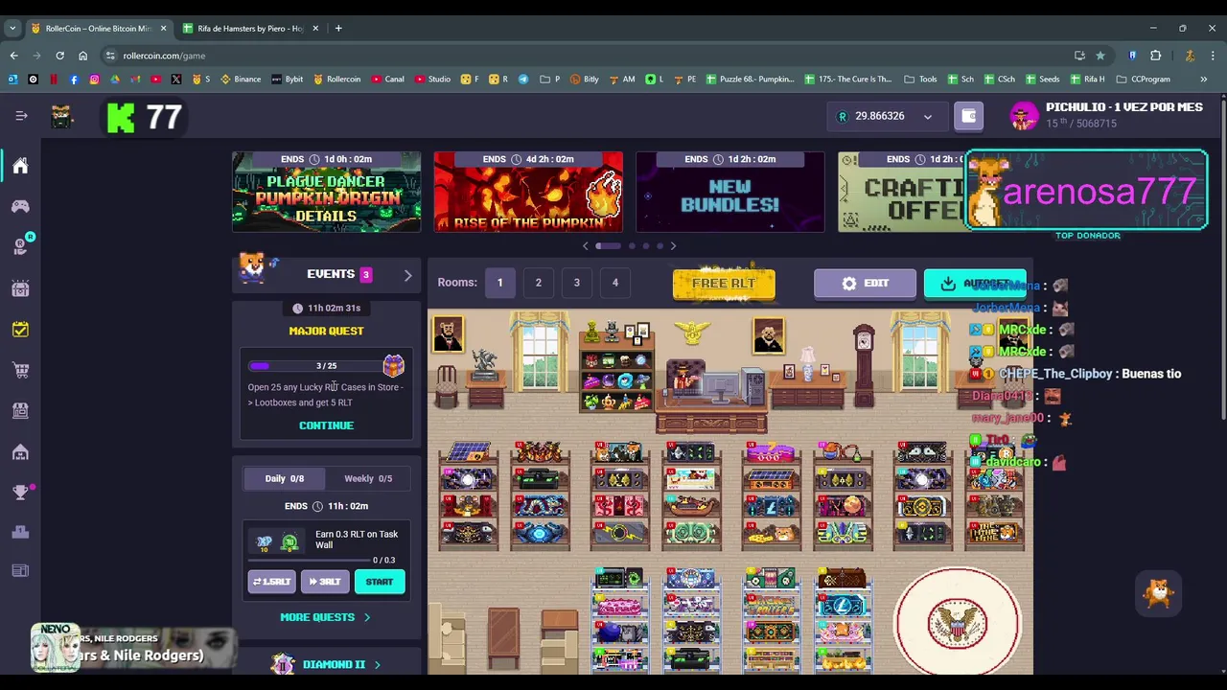The height and width of the screenshot is (690, 1227).
Task: Show next banner with the right carousel arrow
Action: point(673,246)
